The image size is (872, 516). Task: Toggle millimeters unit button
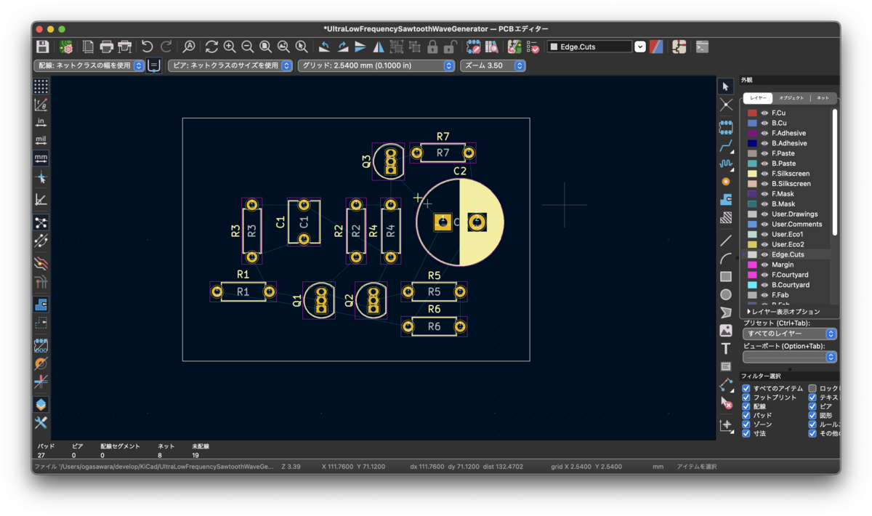coord(41,158)
